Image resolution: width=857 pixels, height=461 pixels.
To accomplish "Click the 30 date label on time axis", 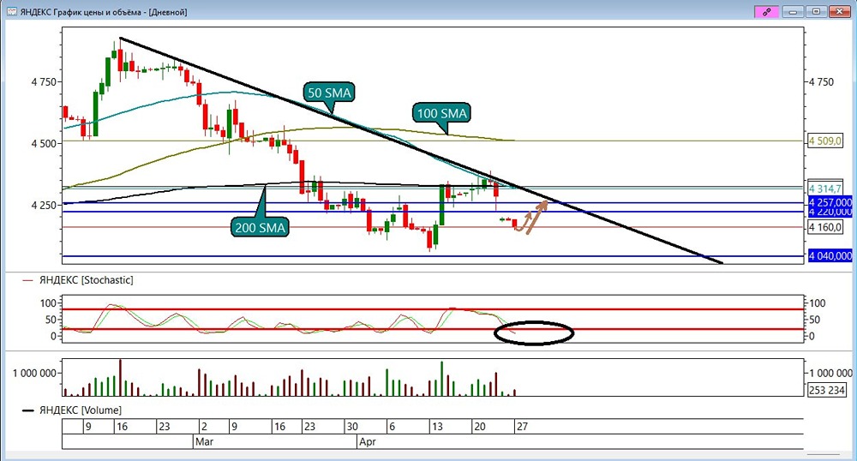I will click(352, 427).
